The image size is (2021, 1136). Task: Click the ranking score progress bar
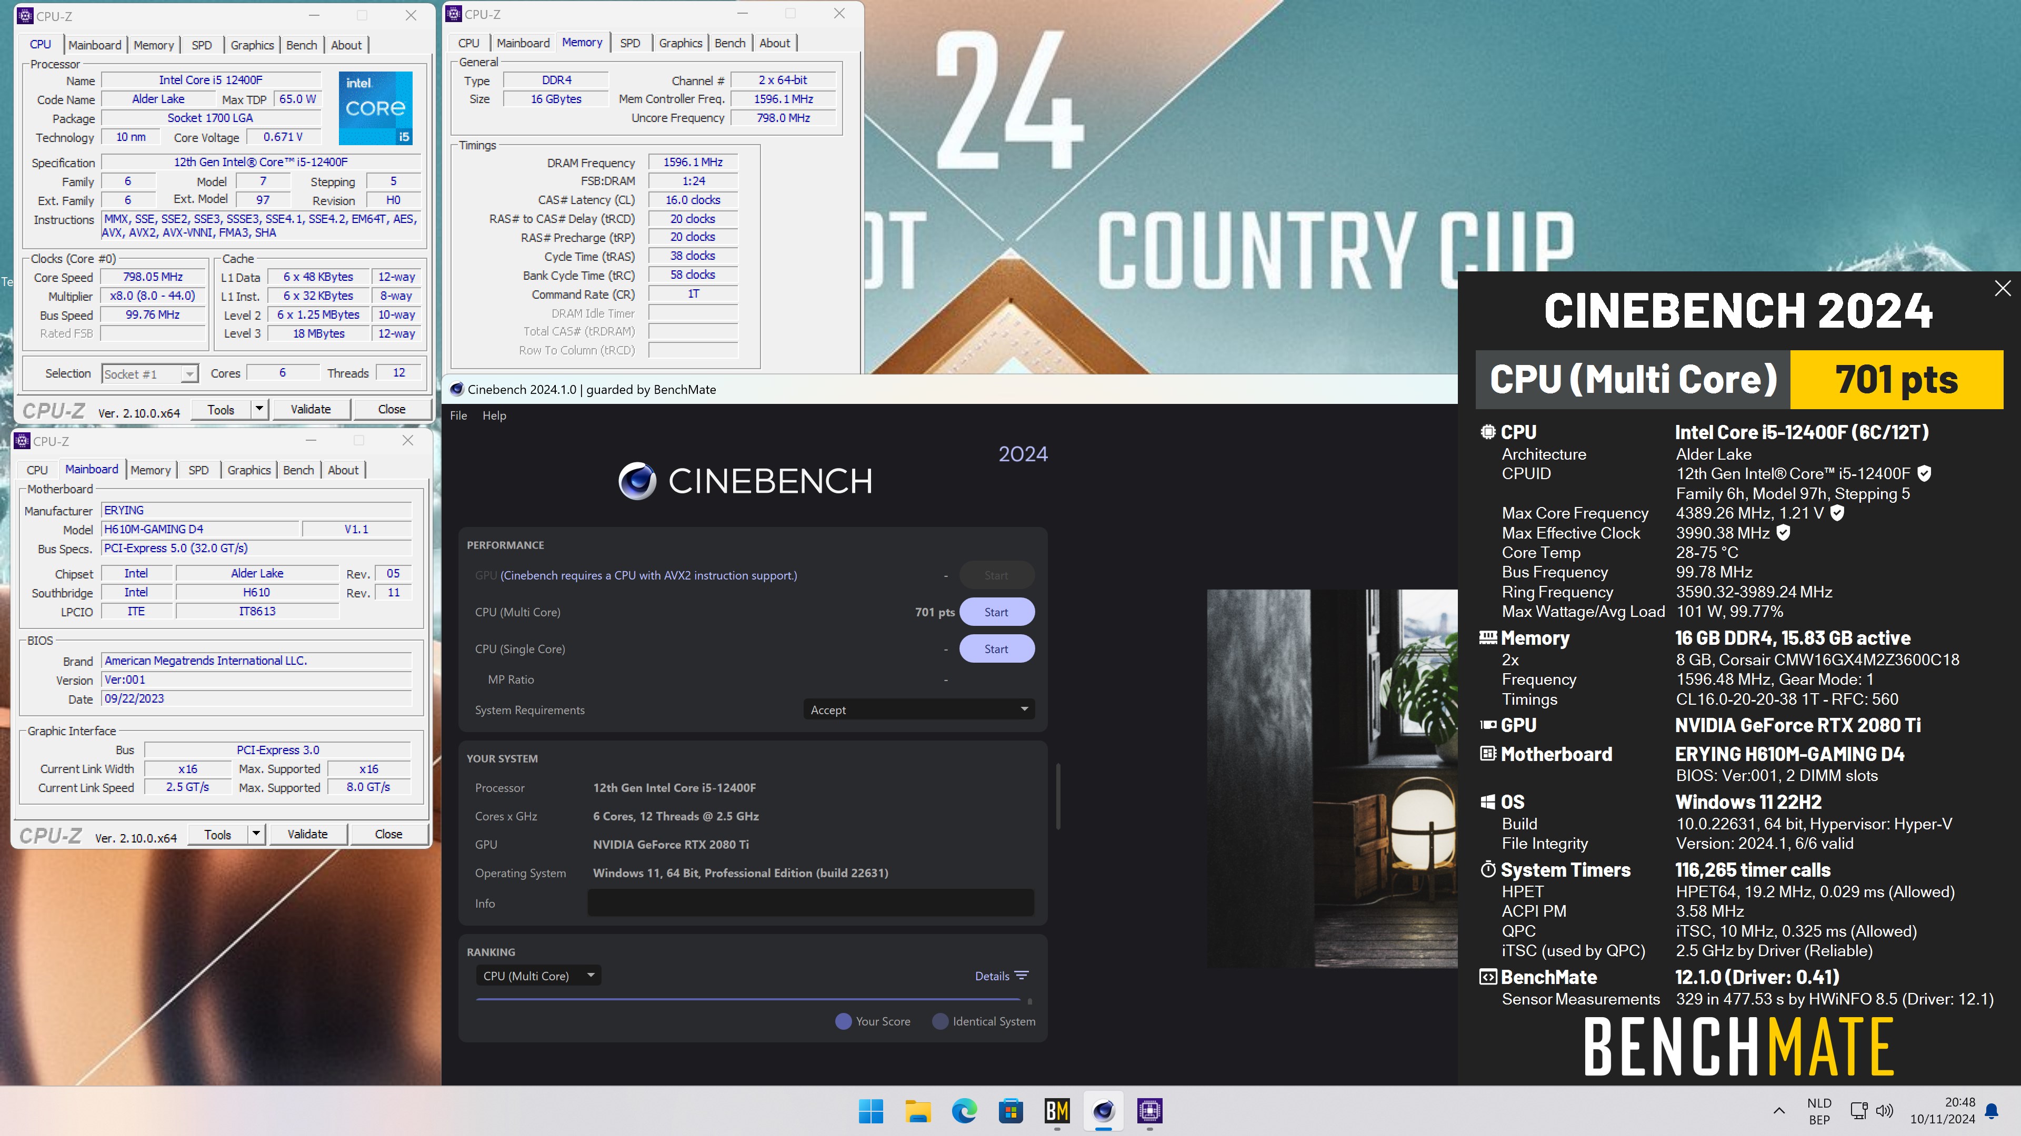[x=748, y=999]
